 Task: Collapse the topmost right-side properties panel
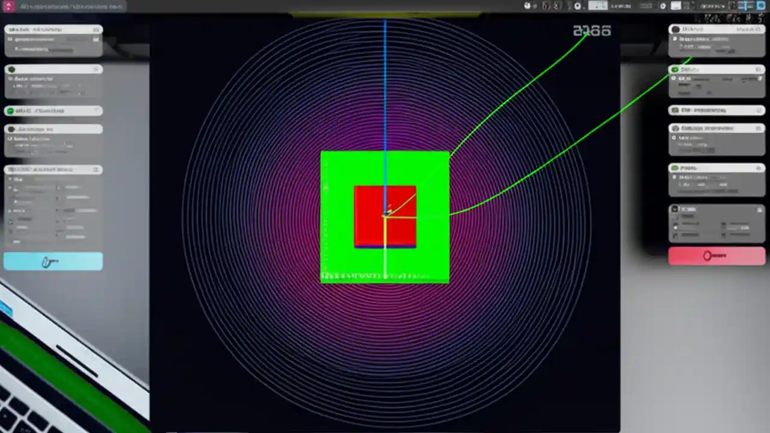[758, 29]
